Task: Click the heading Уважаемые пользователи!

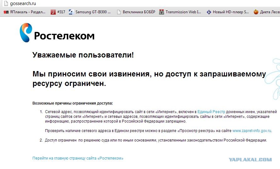Action: tap(83, 55)
